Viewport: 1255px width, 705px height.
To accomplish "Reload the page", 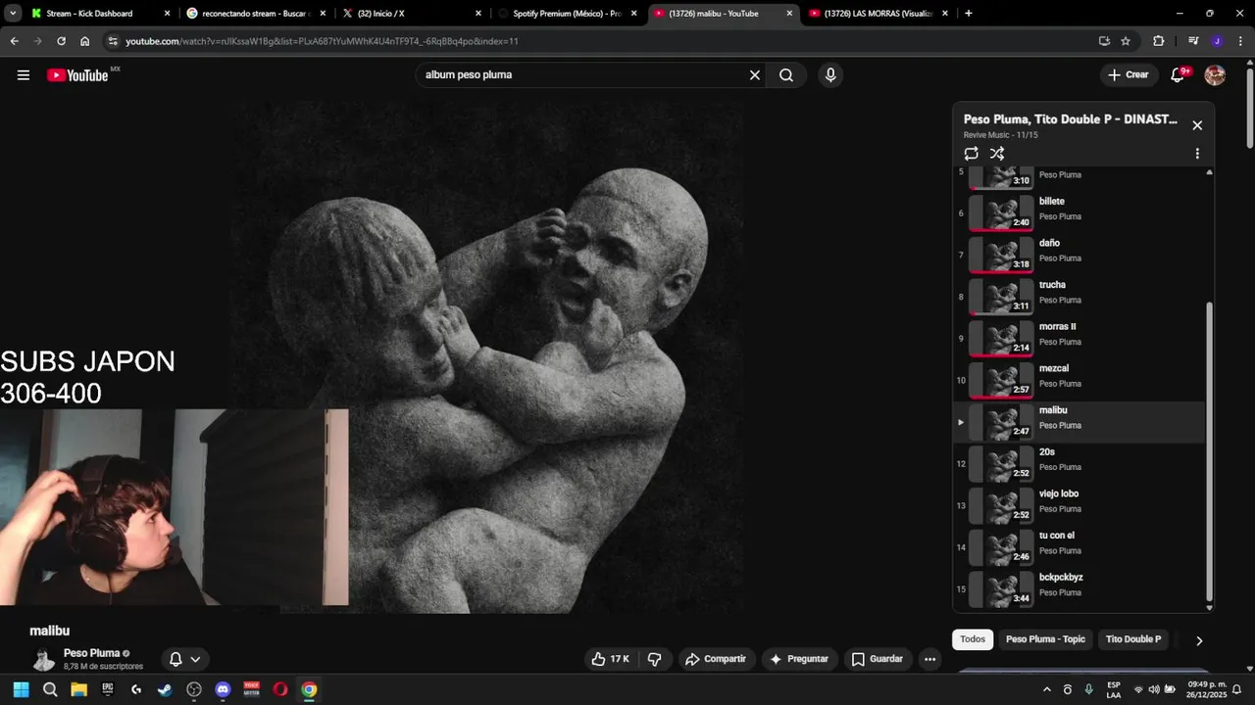I will (61, 41).
